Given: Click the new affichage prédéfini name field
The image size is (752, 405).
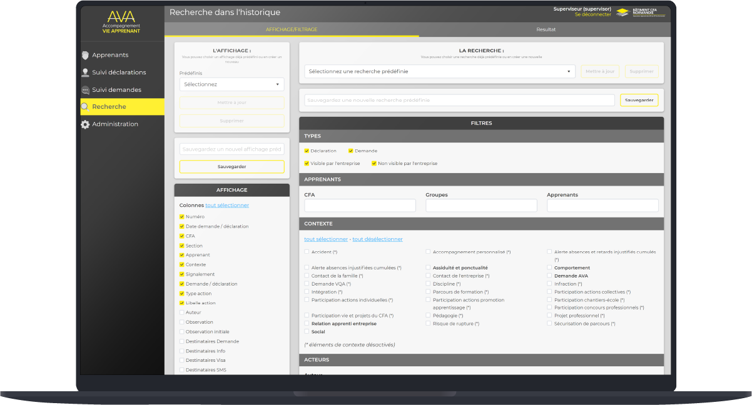Looking at the screenshot, I should (x=231, y=149).
